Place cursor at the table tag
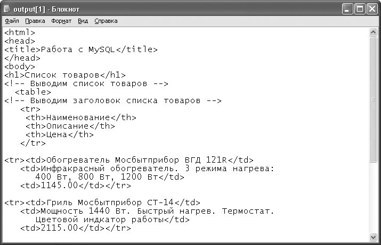 [x=33, y=92]
